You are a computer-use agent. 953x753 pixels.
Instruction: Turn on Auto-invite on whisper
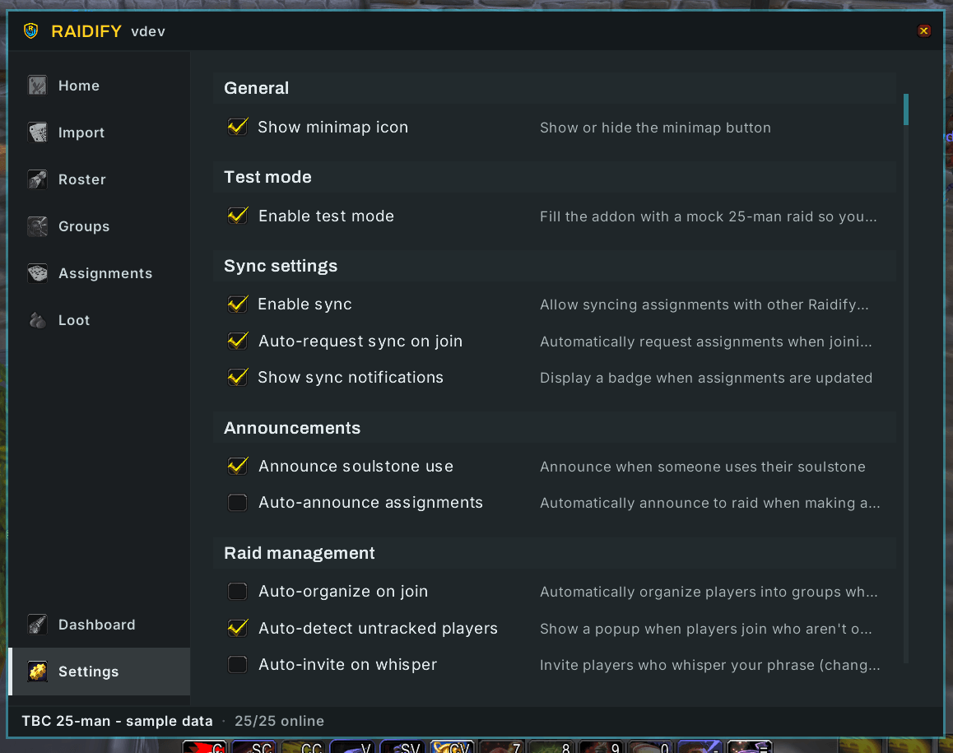tap(237, 664)
